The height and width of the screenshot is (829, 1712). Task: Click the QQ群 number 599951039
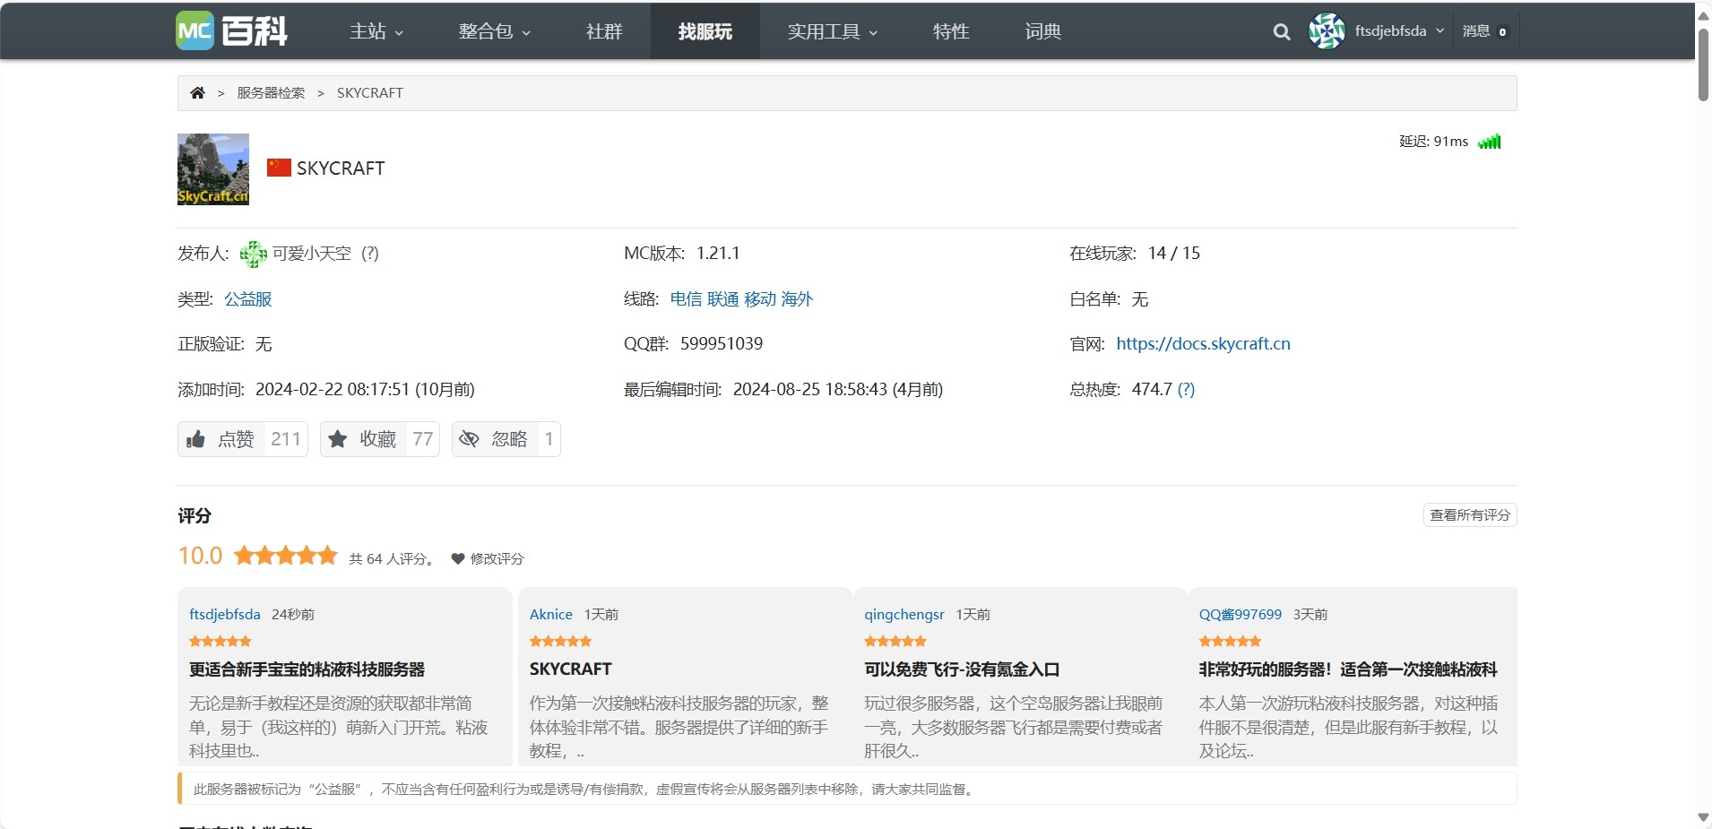(x=722, y=344)
